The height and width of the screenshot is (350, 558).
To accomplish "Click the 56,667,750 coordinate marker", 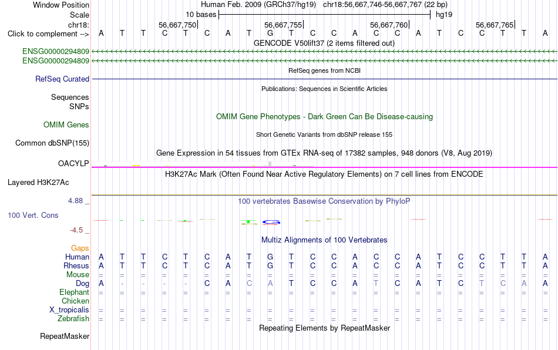I will 177,25.
